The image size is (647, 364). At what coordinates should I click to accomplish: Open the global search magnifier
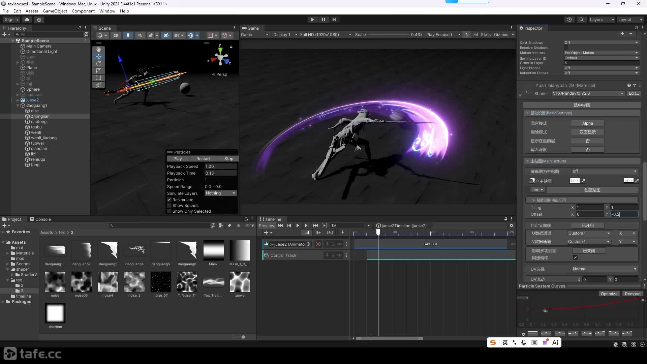point(581,20)
